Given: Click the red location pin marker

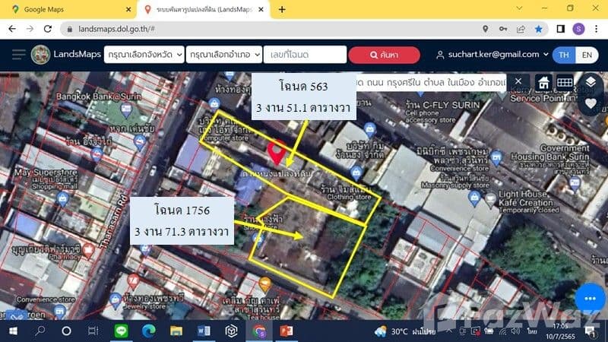Looking at the screenshot, I should coord(278,152).
